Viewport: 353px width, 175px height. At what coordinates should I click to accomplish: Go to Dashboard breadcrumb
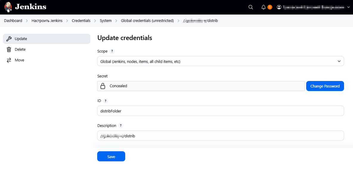coord(13,21)
